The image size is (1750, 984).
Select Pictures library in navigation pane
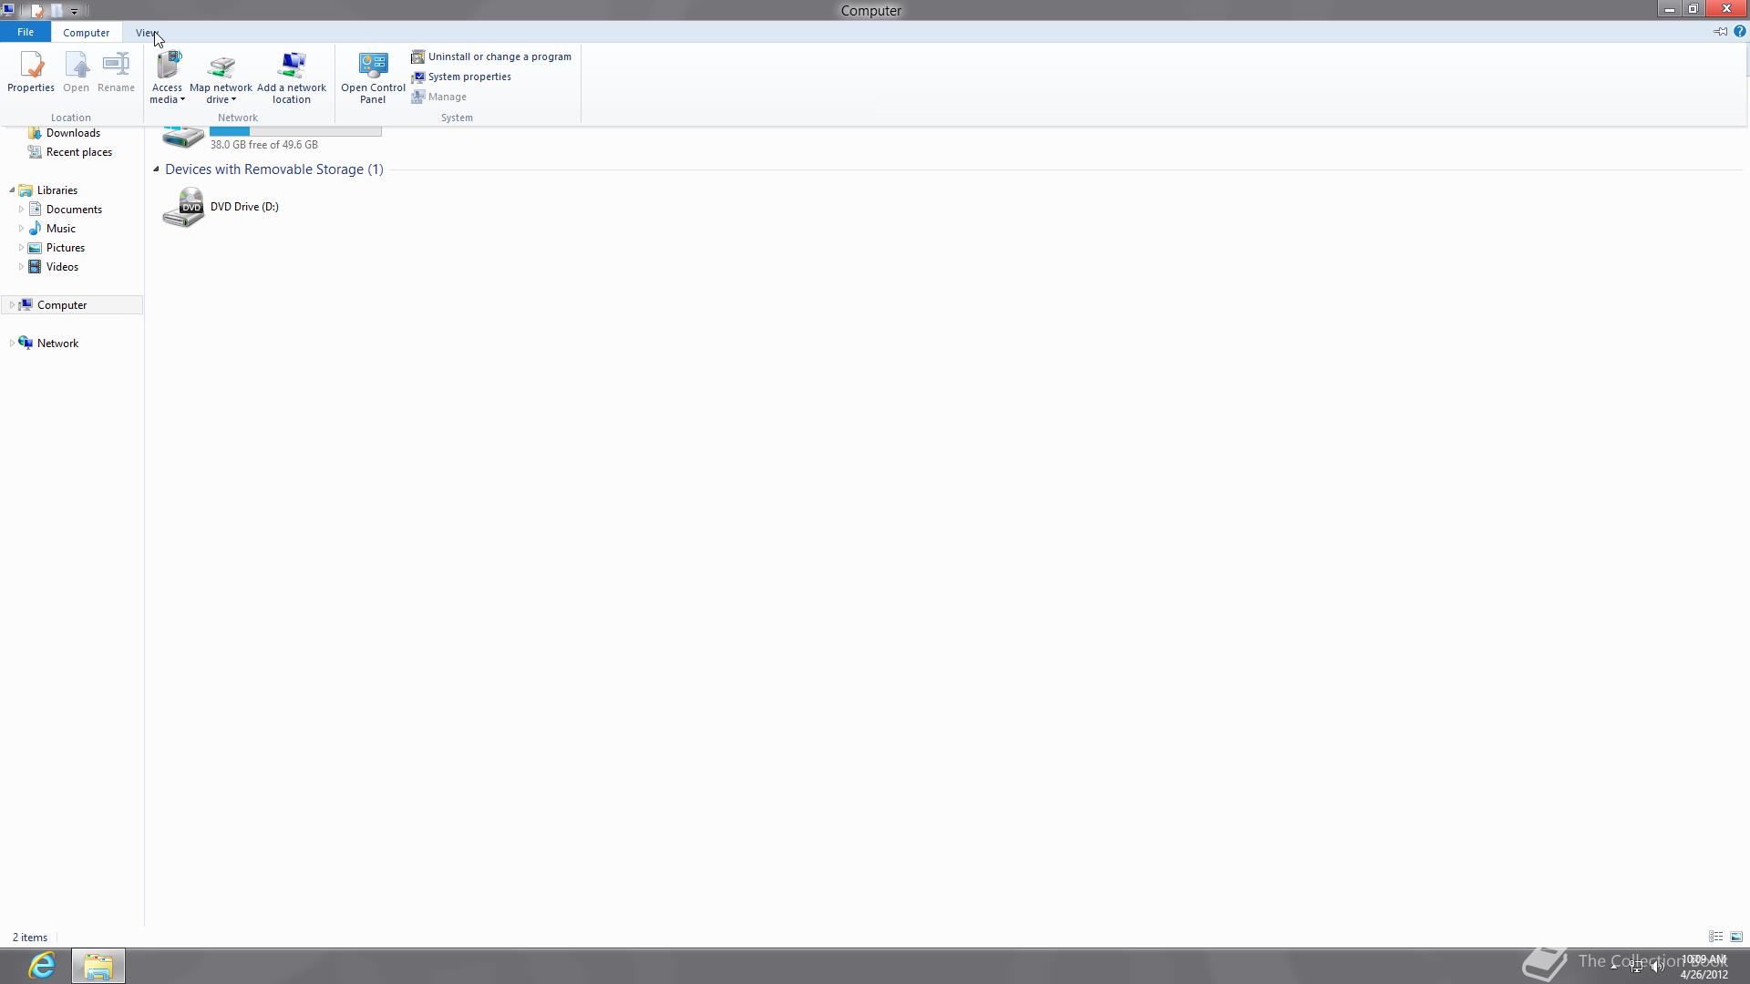(65, 248)
